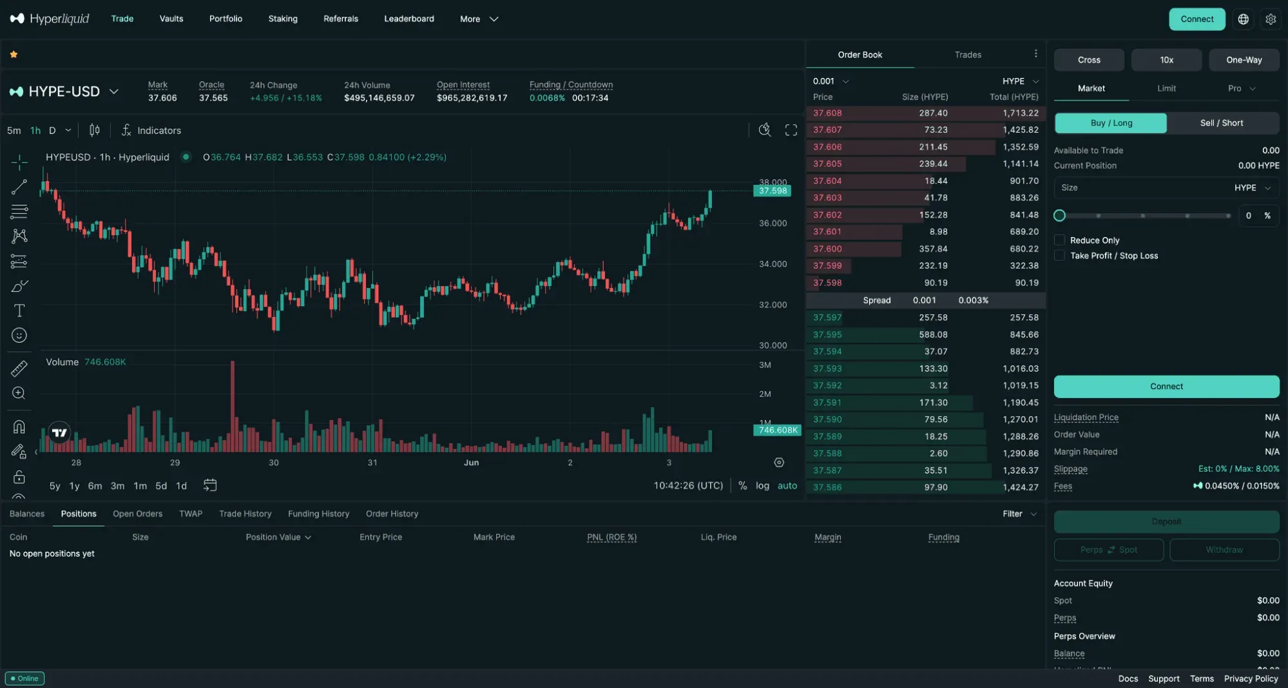
Task: Open the emoji icons tool
Action: [x=19, y=335]
